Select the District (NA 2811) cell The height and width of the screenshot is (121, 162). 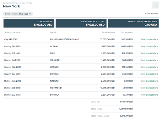coord(13,81)
